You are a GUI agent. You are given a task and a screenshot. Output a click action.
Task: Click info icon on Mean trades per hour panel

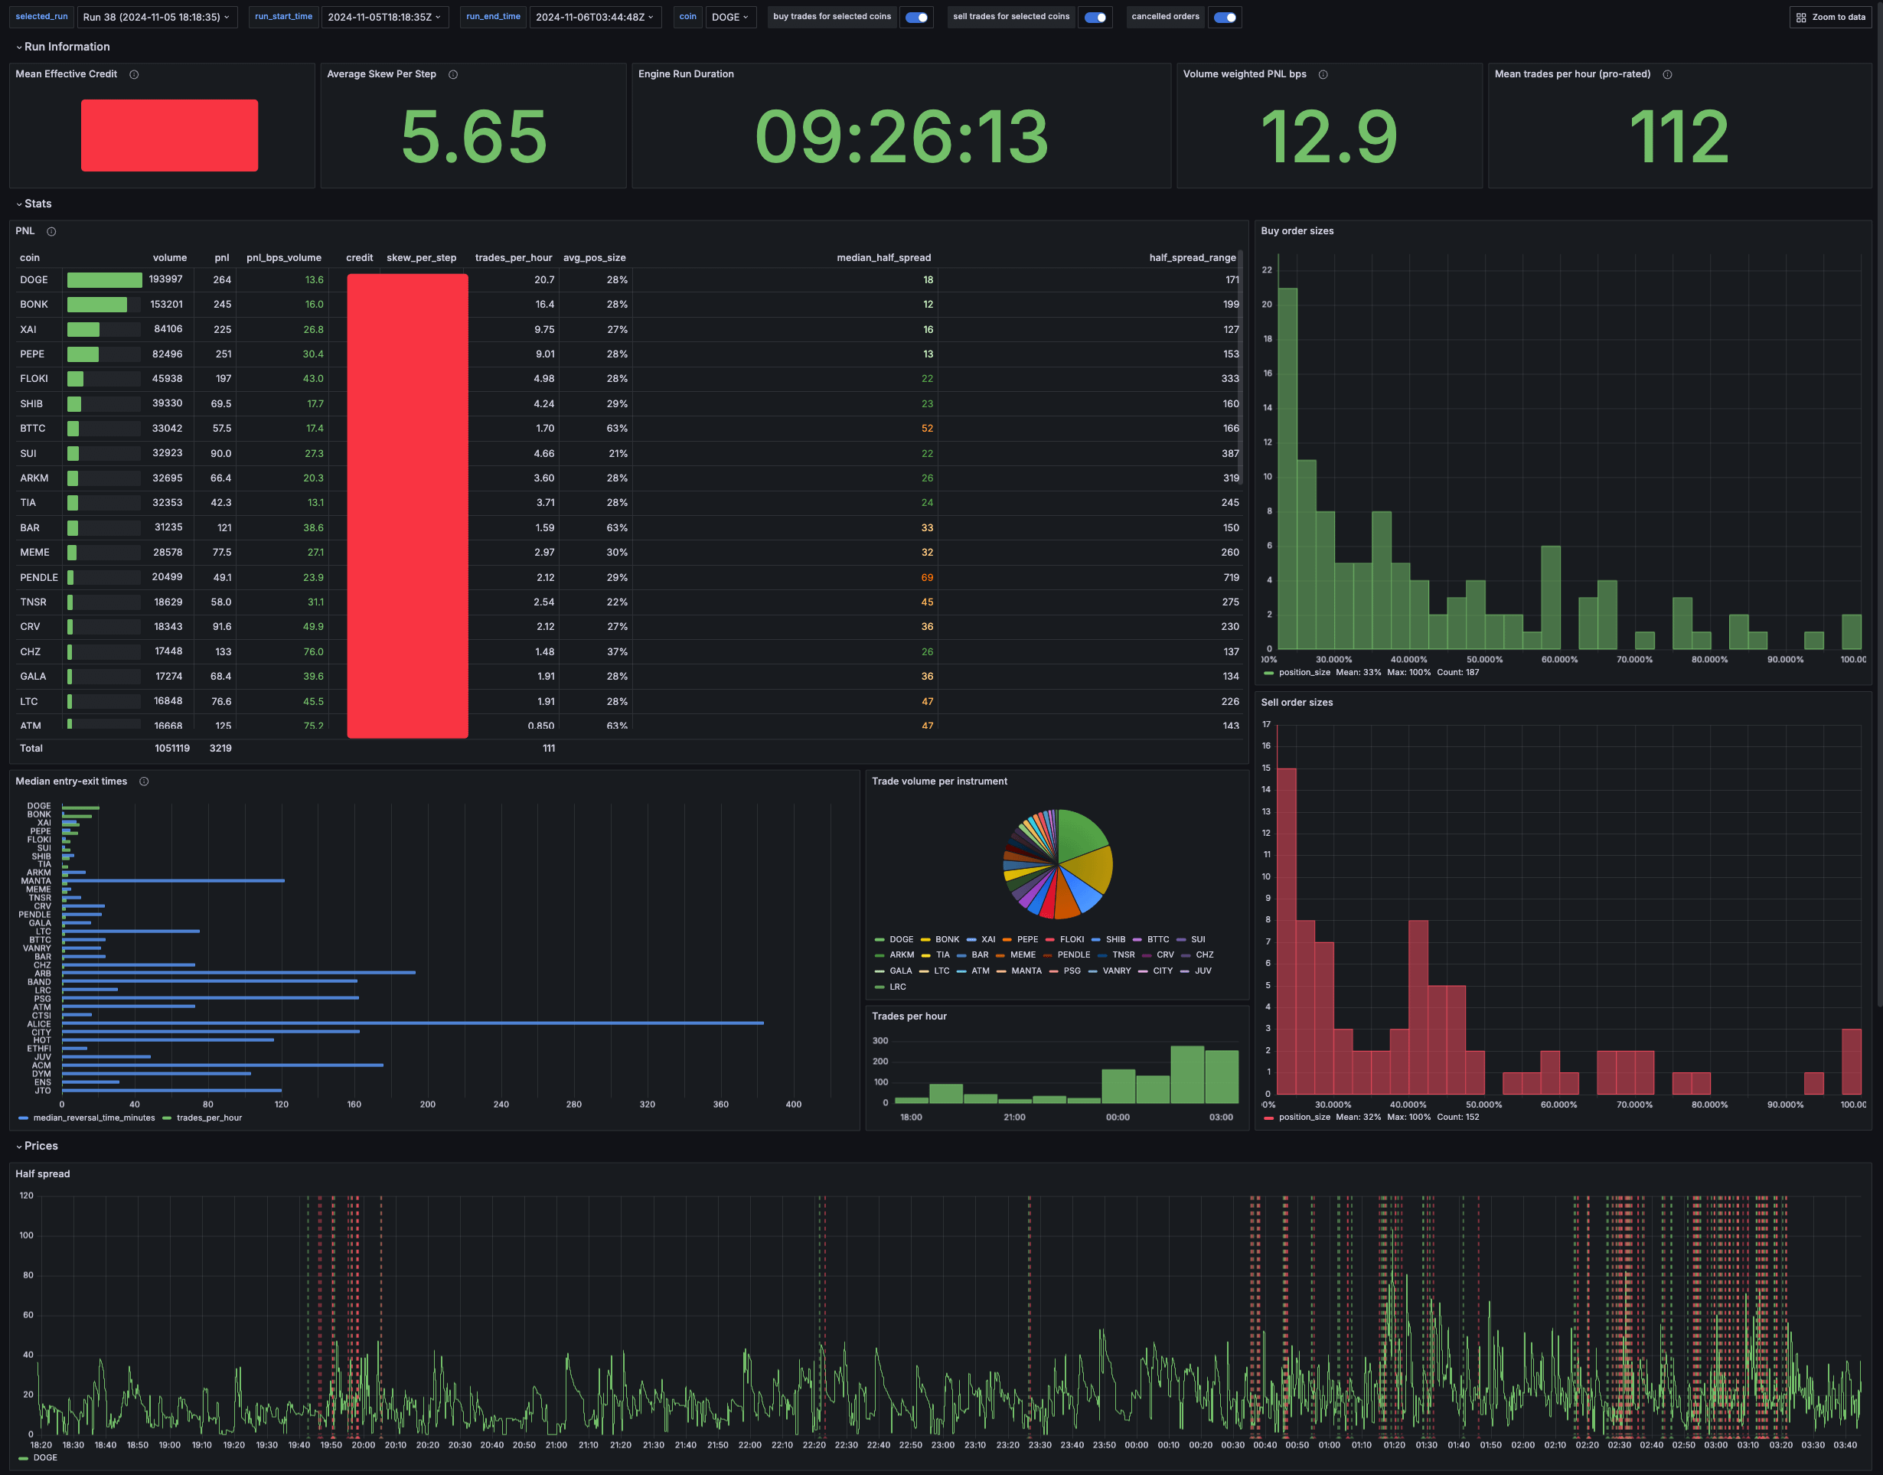[x=1667, y=74]
